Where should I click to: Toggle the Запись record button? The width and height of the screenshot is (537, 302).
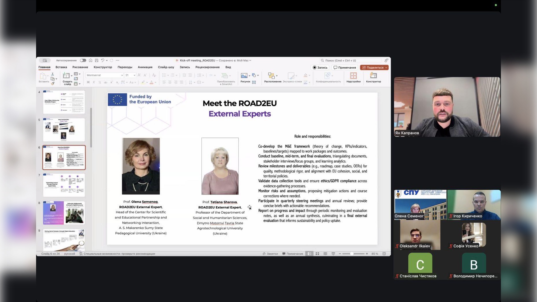320,67
